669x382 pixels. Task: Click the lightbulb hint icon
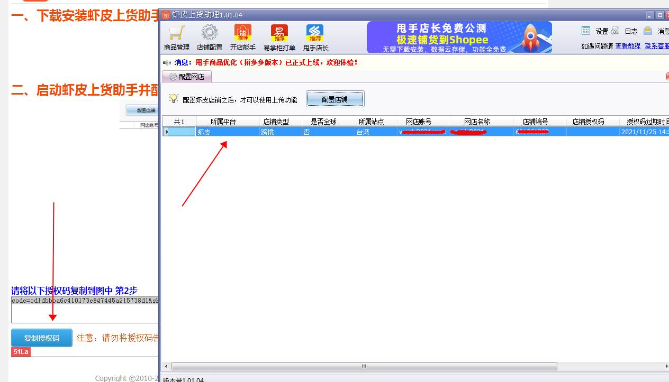click(174, 99)
